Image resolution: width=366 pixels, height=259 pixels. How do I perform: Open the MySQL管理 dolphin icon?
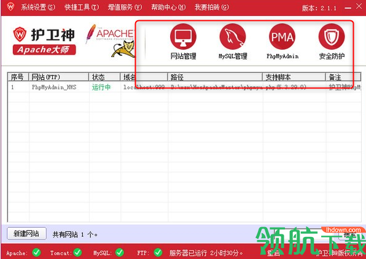[x=233, y=37]
